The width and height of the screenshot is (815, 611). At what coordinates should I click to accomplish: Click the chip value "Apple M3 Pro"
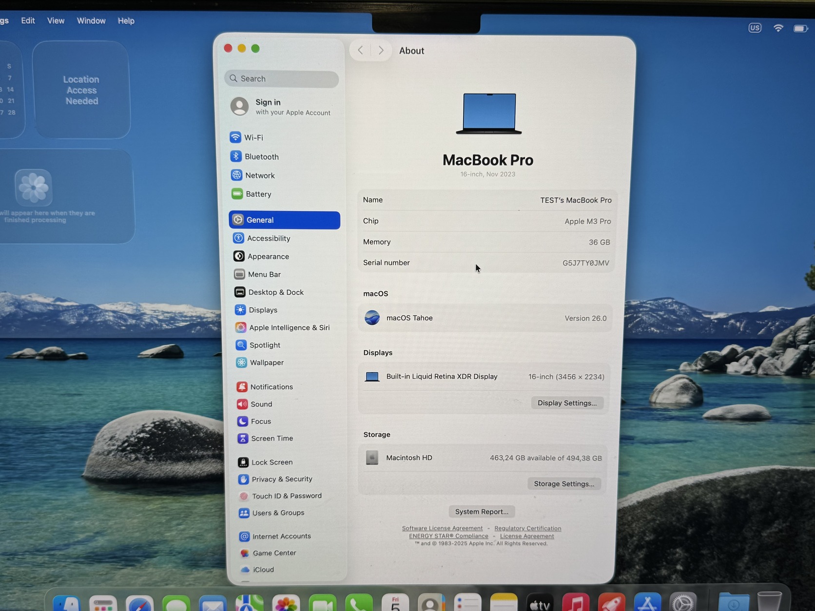(587, 221)
